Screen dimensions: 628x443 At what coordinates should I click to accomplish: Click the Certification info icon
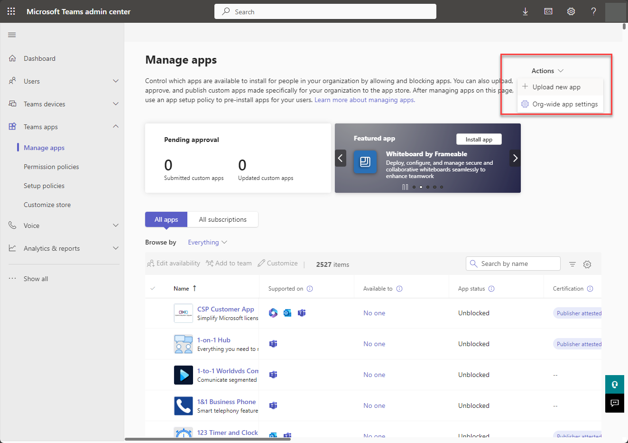point(590,289)
